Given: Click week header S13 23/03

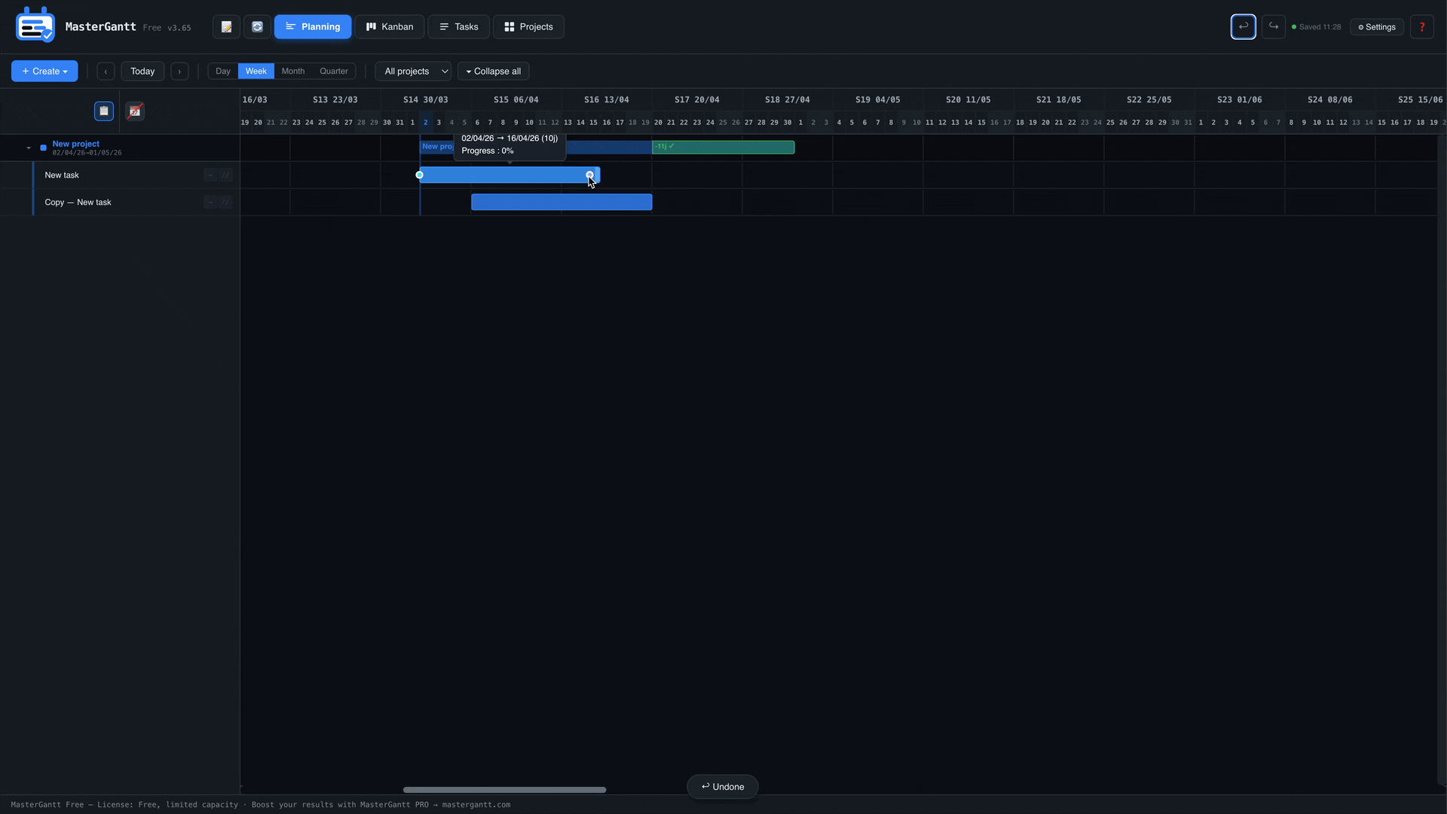Looking at the screenshot, I should tap(335, 99).
